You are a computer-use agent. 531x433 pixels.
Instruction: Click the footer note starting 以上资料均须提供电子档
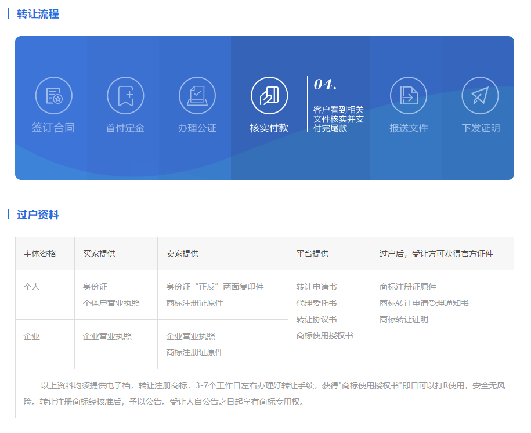click(x=265, y=394)
